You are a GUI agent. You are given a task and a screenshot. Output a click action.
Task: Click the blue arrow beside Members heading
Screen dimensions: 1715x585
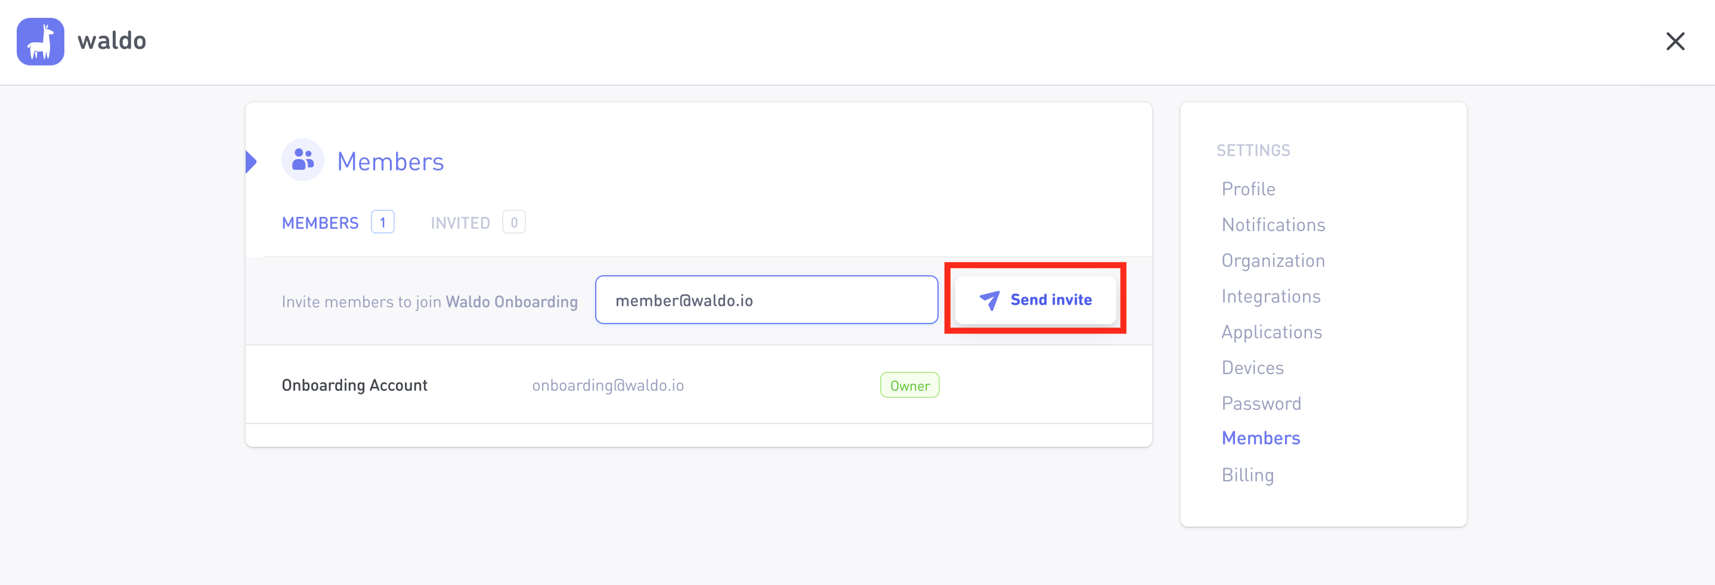point(251,161)
